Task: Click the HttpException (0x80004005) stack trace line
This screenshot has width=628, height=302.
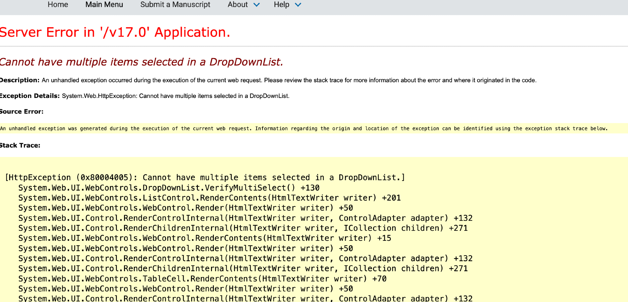Action: click(205, 177)
